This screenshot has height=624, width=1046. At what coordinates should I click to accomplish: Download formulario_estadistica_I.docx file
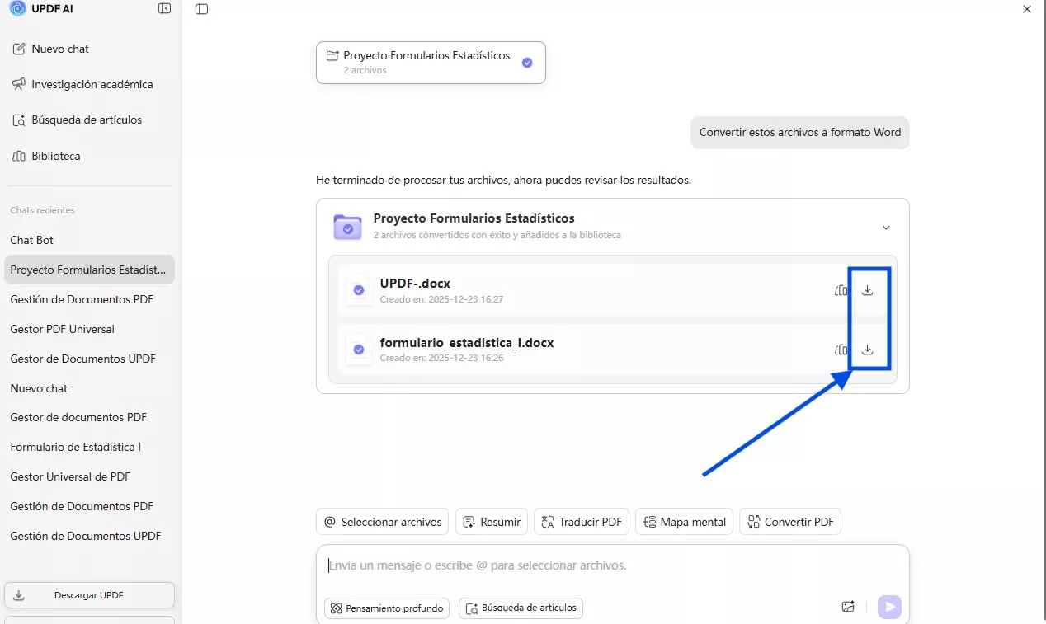click(x=867, y=350)
